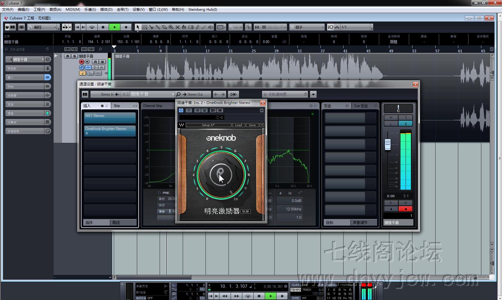
Task: Click 跳线 button under inserts
Action: coord(123,223)
